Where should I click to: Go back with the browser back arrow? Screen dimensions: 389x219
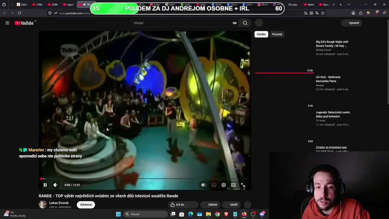pos(5,13)
